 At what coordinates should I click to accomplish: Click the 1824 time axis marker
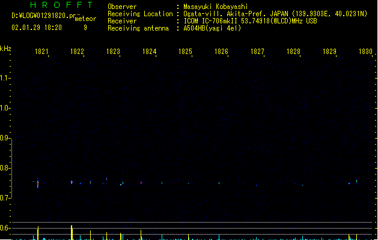coord(149,52)
